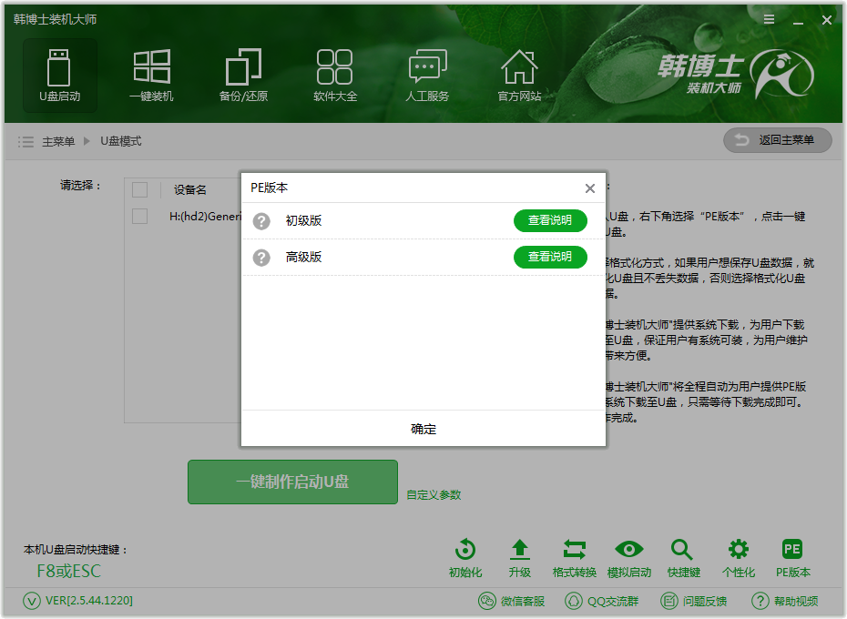This screenshot has width=847, height=619.
Task: Close the 韩博士装机大师 window
Action: (x=826, y=20)
